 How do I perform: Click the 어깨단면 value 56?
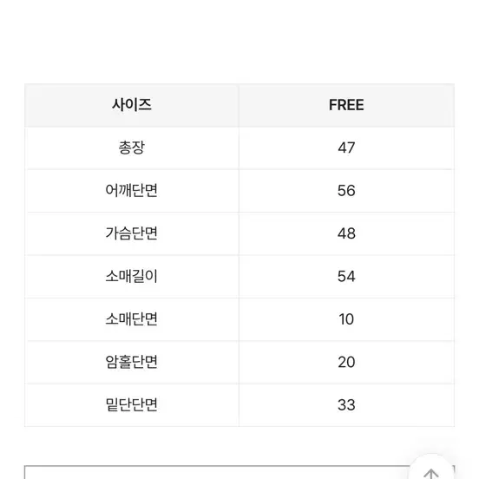[x=346, y=191]
